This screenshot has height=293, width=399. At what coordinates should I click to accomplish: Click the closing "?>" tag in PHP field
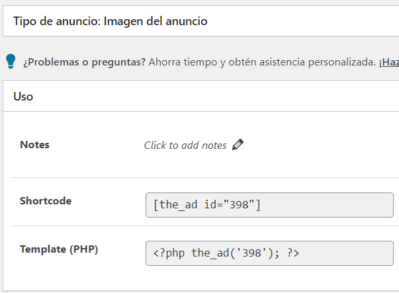293,253
